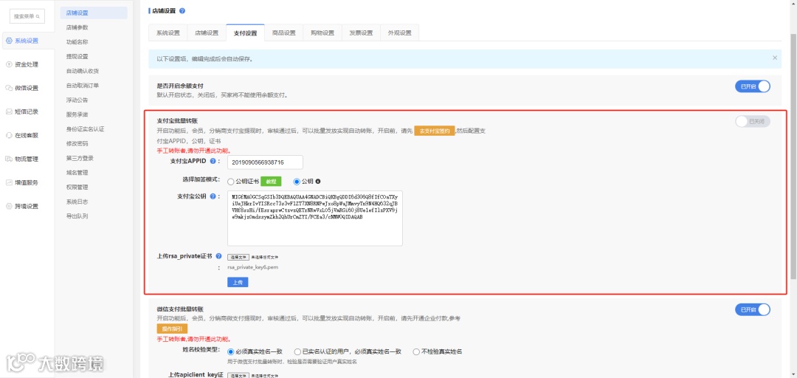Open 服务承诺 submenu item

click(x=77, y=114)
